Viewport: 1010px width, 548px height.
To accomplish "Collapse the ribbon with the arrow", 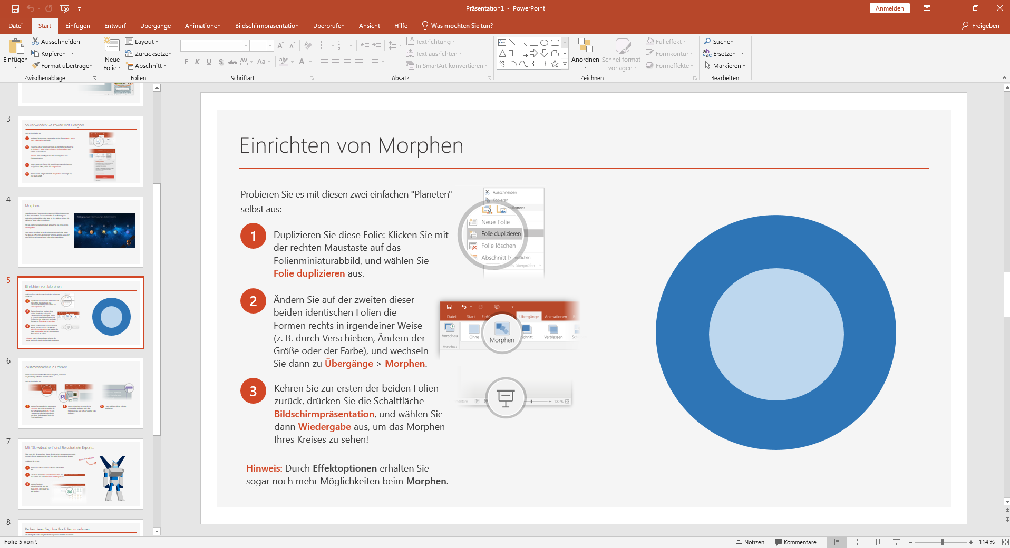I will pyautogui.click(x=1004, y=78).
